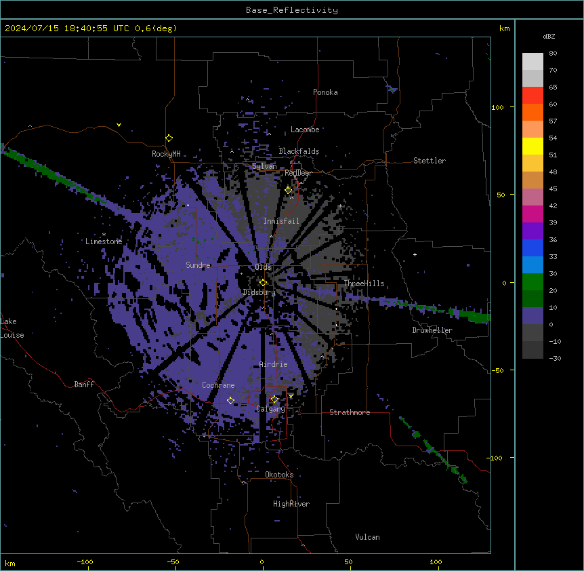Click the RedDeer city label
The image size is (584, 571).
point(298,173)
